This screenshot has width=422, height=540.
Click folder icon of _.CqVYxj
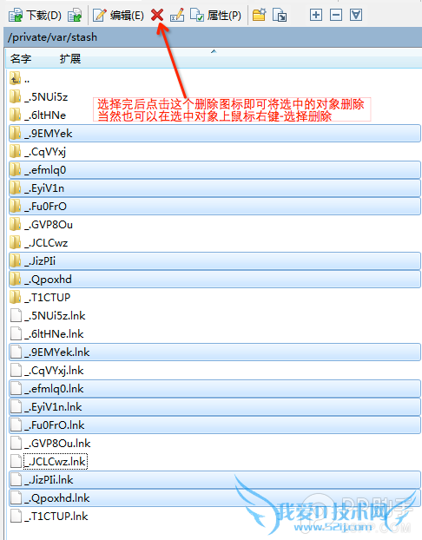pyautogui.click(x=15, y=152)
